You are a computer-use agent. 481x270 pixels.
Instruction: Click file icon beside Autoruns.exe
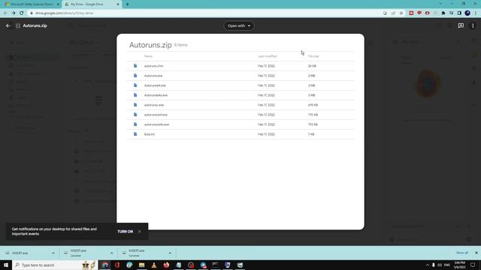(x=135, y=76)
